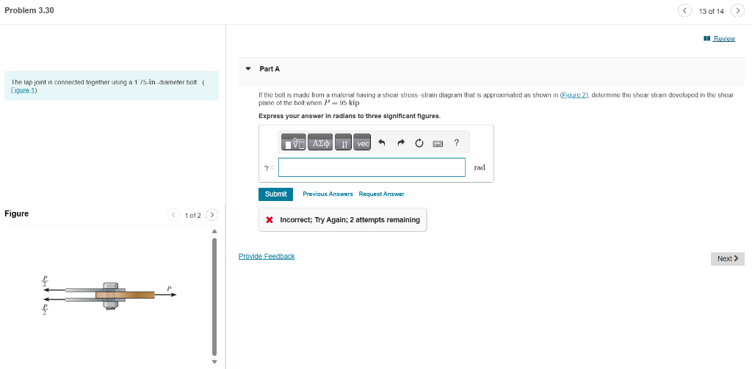This screenshot has height=369, width=752.
Task: Show previous figure arrow
Action: tap(174, 215)
